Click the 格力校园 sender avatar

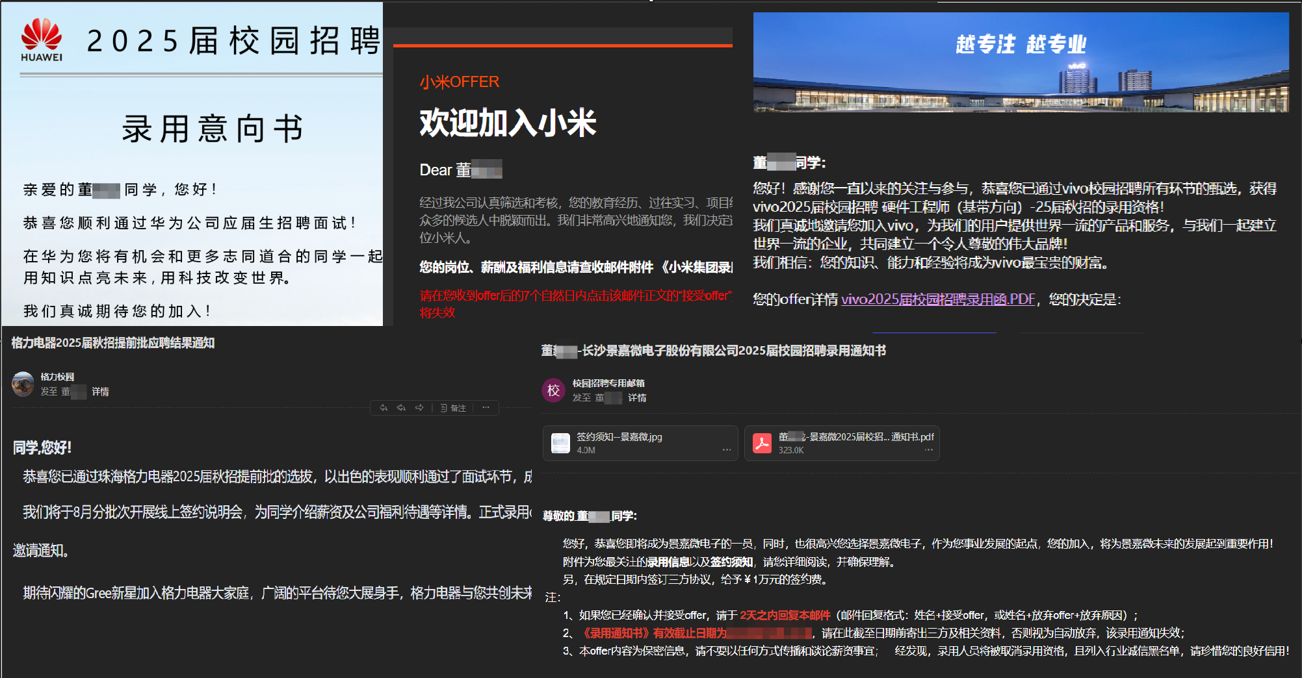point(23,384)
